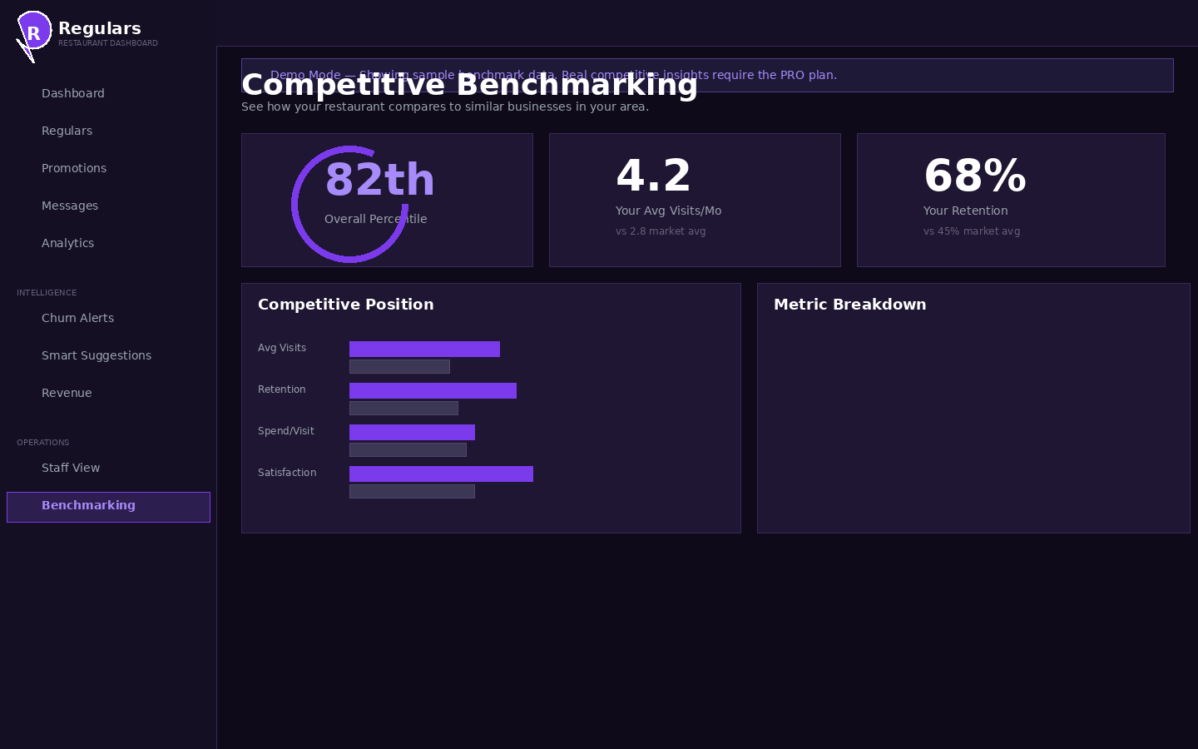Screen dimensions: 1198x749
Task: Click the 82th Overall Percentile gauge
Action: tap(387, 200)
